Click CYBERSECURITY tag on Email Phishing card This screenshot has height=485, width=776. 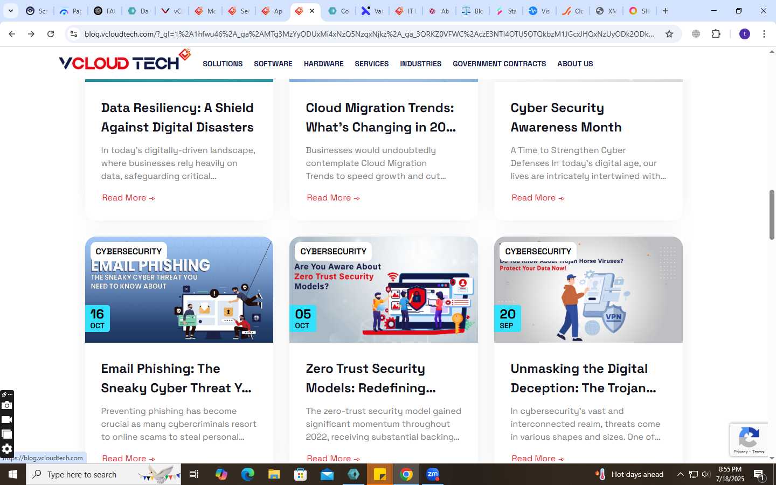[x=128, y=251]
